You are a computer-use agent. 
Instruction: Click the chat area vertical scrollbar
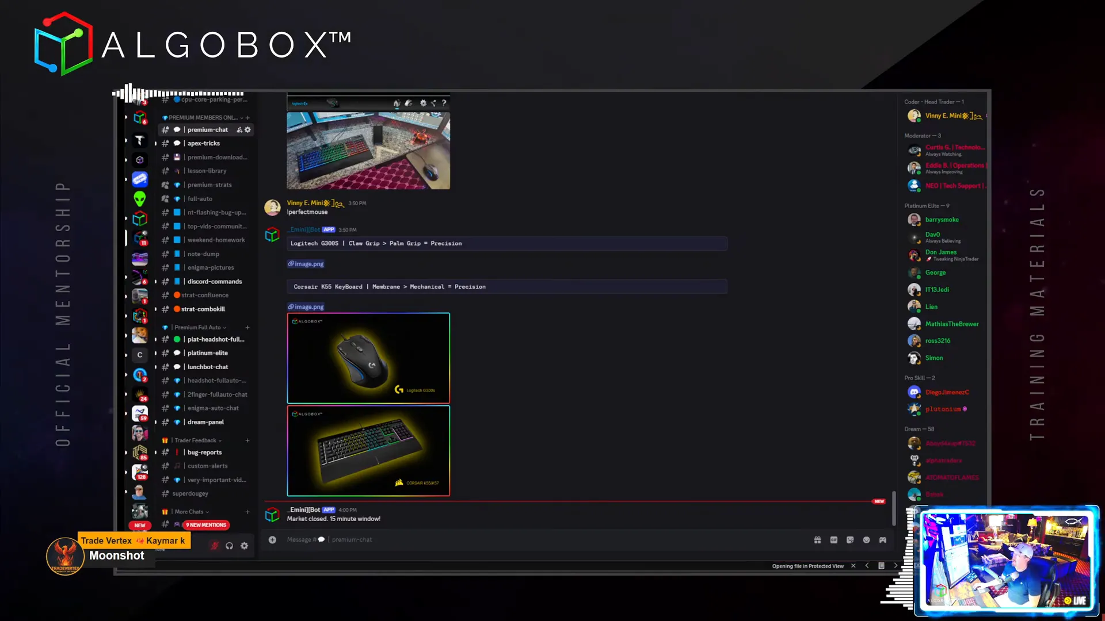point(894,508)
